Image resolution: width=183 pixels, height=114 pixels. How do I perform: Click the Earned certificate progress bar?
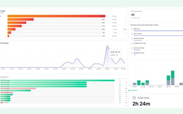pyautogui.click(x=137, y=50)
